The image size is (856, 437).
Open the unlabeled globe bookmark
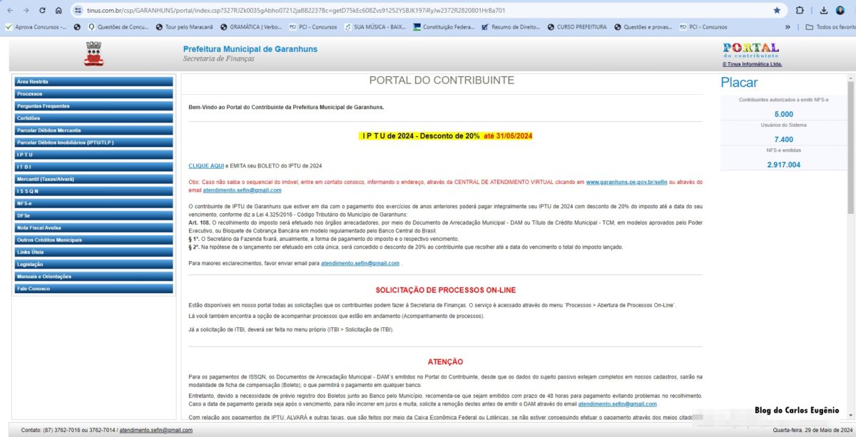coord(77,27)
